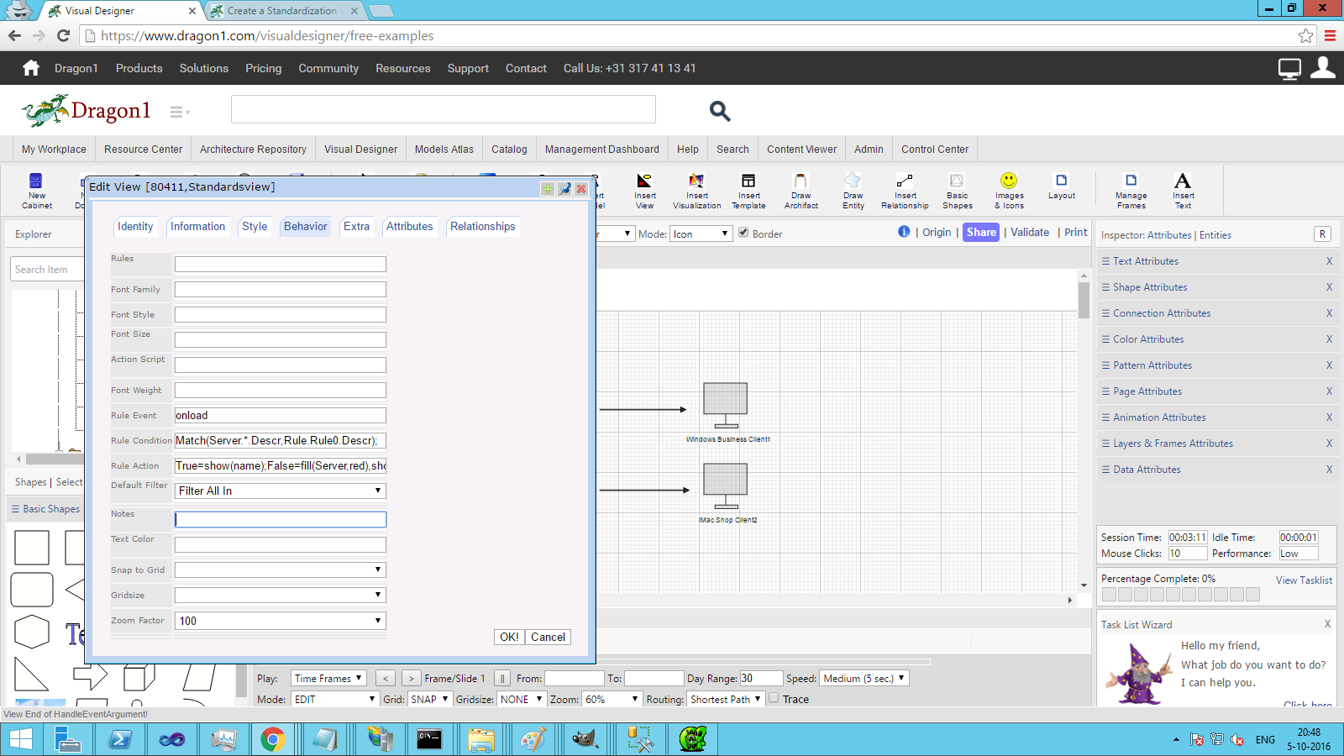Click the Insert View icon
Screen dimensions: 1344x756
pyautogui.click(x=644, y=191)
